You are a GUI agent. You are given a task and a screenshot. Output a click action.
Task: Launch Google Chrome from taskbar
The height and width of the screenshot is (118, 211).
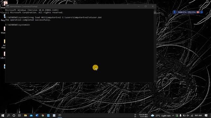[43, 115]
